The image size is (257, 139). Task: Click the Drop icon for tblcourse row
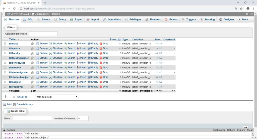pyautogui.click(x=101, y=48)
